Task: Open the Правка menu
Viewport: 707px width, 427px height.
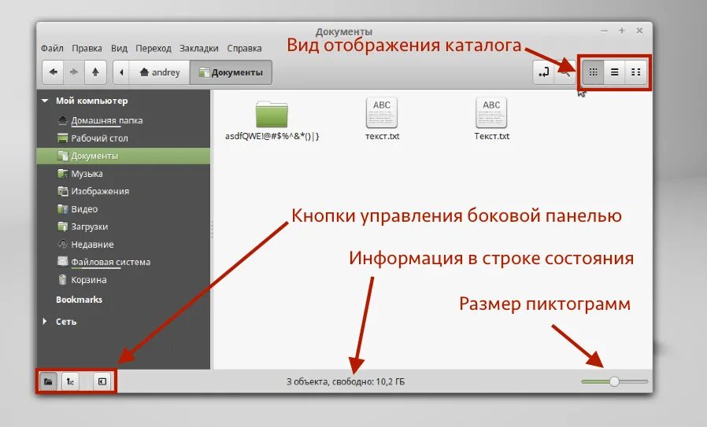Action: click(x=87, y=48)
